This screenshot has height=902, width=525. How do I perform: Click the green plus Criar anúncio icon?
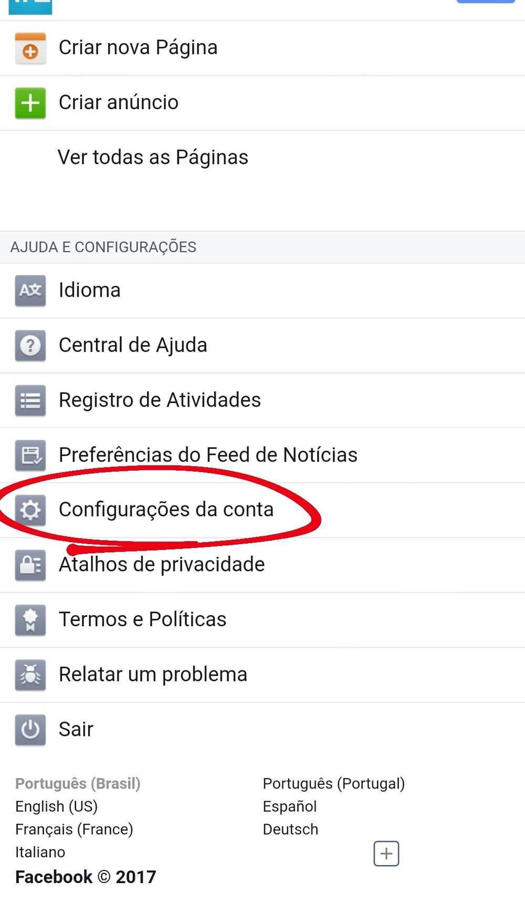[30, 103]
